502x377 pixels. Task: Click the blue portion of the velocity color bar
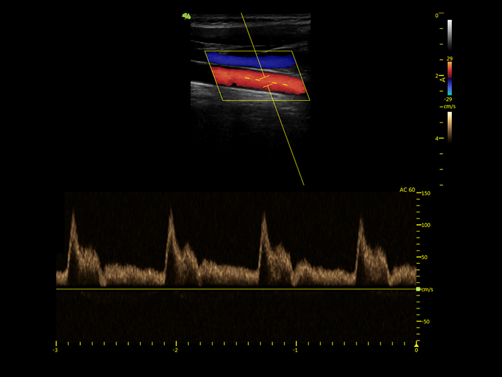[449, 87]
